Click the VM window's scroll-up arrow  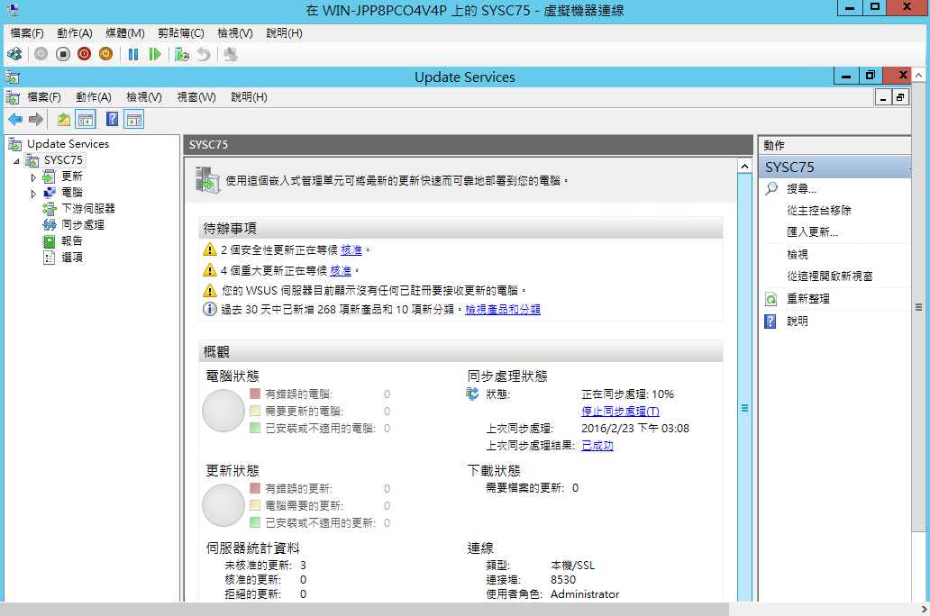(918, 76)
